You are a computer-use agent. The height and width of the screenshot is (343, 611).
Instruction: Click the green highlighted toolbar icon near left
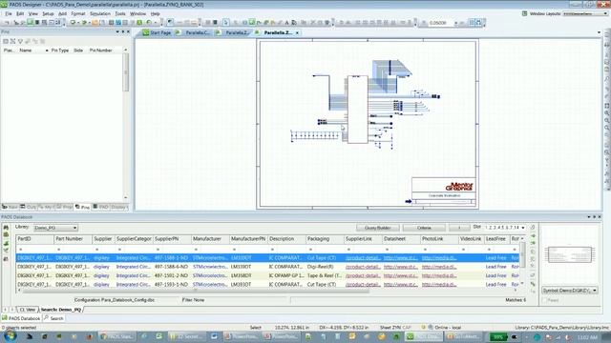click(30, 23)
